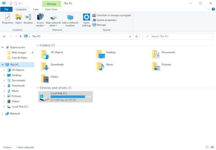Switch to Large icons view toggle
This screenshot has width=216, height=150.
coord(213,147)
